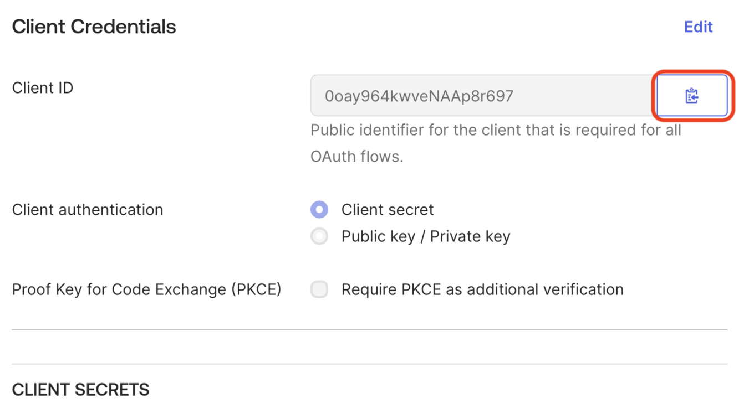Choose Public key / Private key authentication
This screenshot has height=414, width=744.
[319, 236]
